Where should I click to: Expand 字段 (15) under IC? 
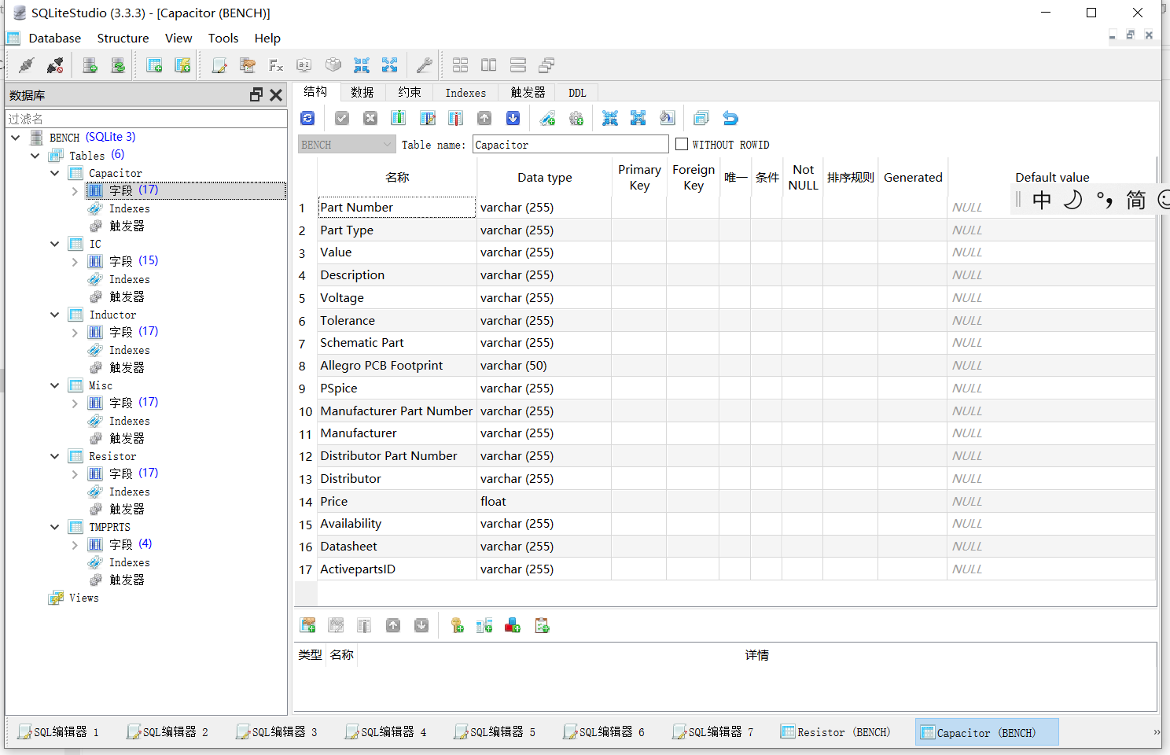[x=75, y=261]
